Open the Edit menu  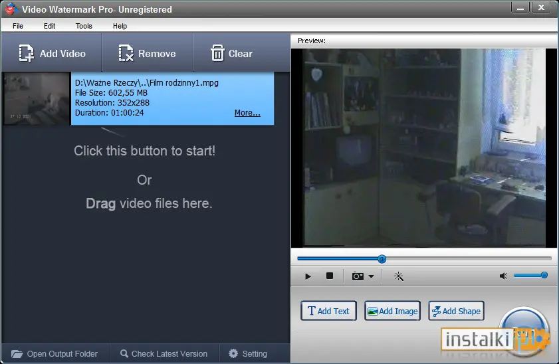(x=49, y=26)
